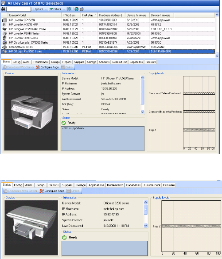Click the Cyan and Magenta Printhead level bar
This screenshot has height=259, width=222.
point(199,112)
